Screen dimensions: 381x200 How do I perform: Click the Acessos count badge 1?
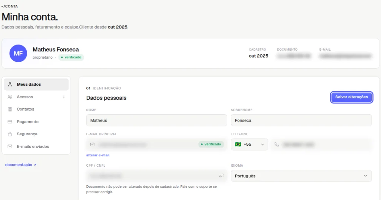point(64,97)
